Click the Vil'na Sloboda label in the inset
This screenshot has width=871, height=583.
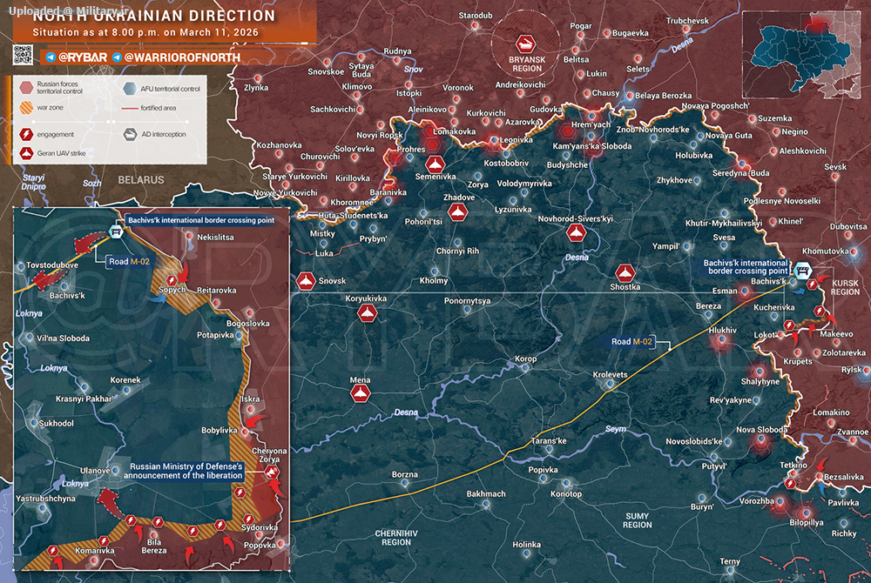(63, 338)
